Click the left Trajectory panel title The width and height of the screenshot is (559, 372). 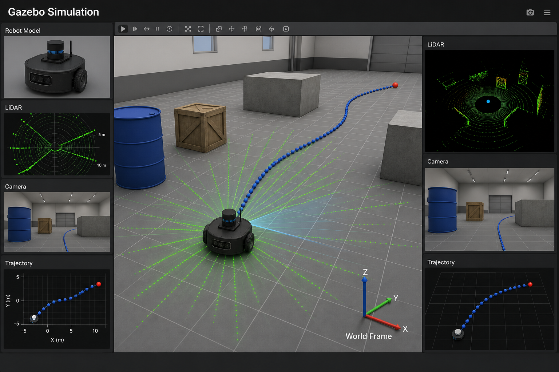coord(19,263)
